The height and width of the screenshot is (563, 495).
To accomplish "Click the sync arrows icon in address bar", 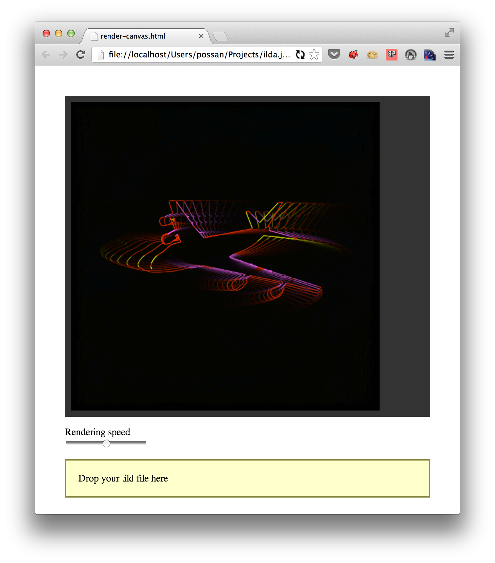I will 300,55.
